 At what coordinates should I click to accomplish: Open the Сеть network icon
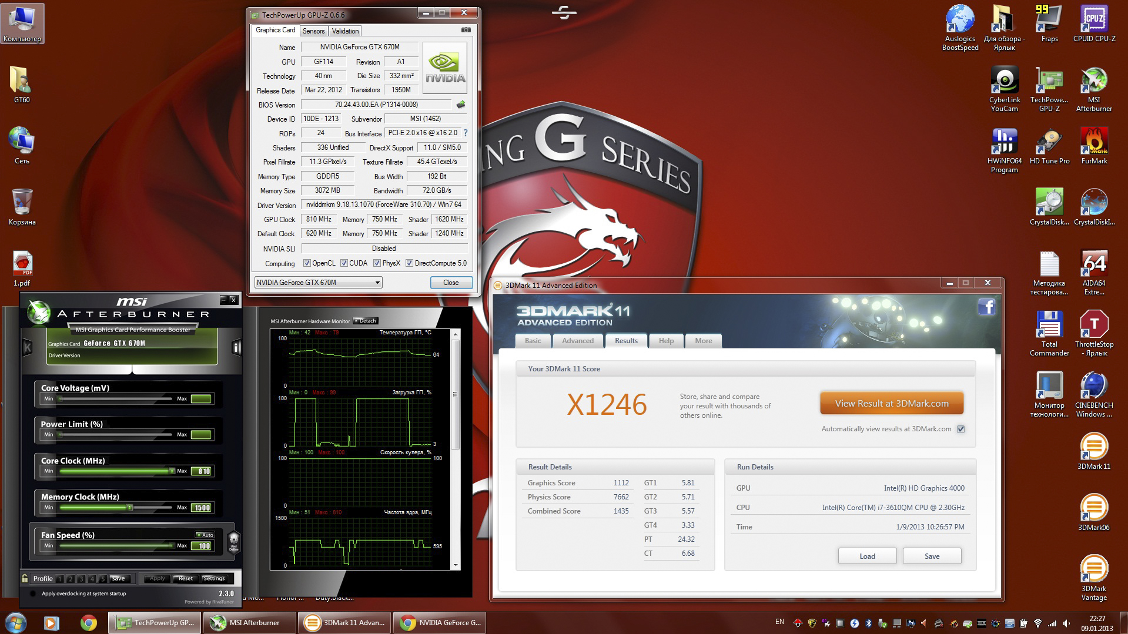pos(22,146)
